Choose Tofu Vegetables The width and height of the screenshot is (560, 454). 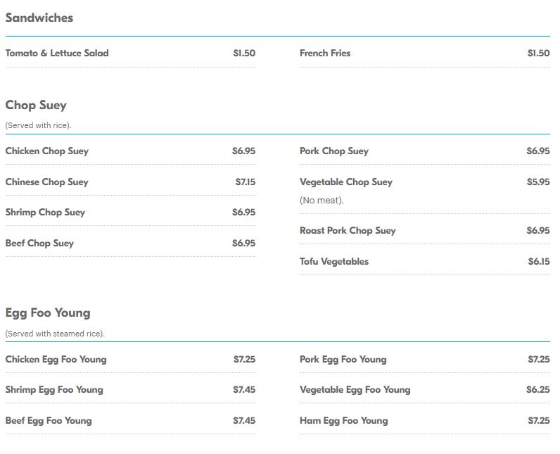334,262
